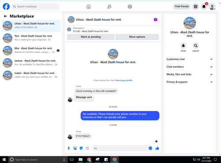Click the Type here to search box
221x163 pixels.
(x=38, y=159)
